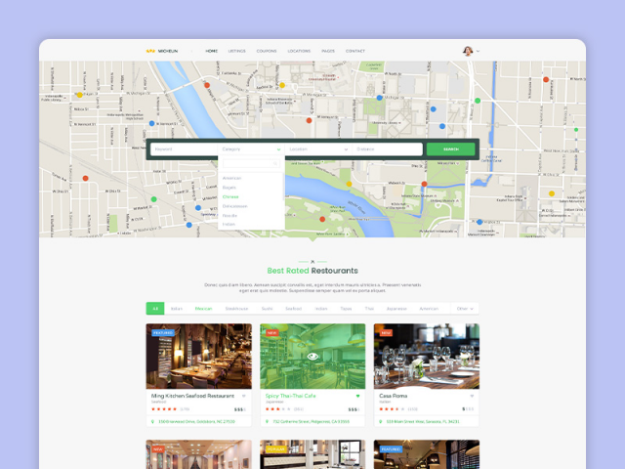Select Bagels from the Category dropdown list
The height and width of the screenshot is (469, 625).
coord(229,188)
